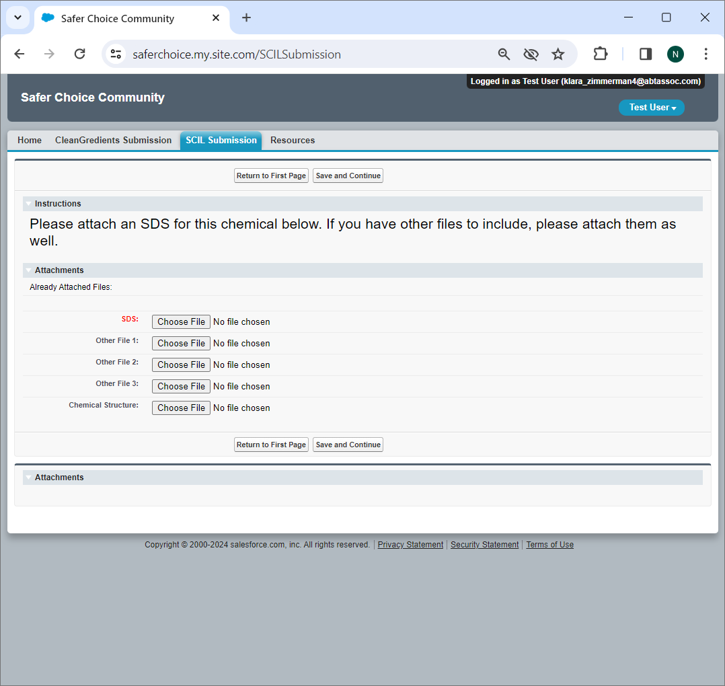This screenshot has height=686, width=725.
Task: Open the Security Statement link
Action: click(x=484, y=545)
